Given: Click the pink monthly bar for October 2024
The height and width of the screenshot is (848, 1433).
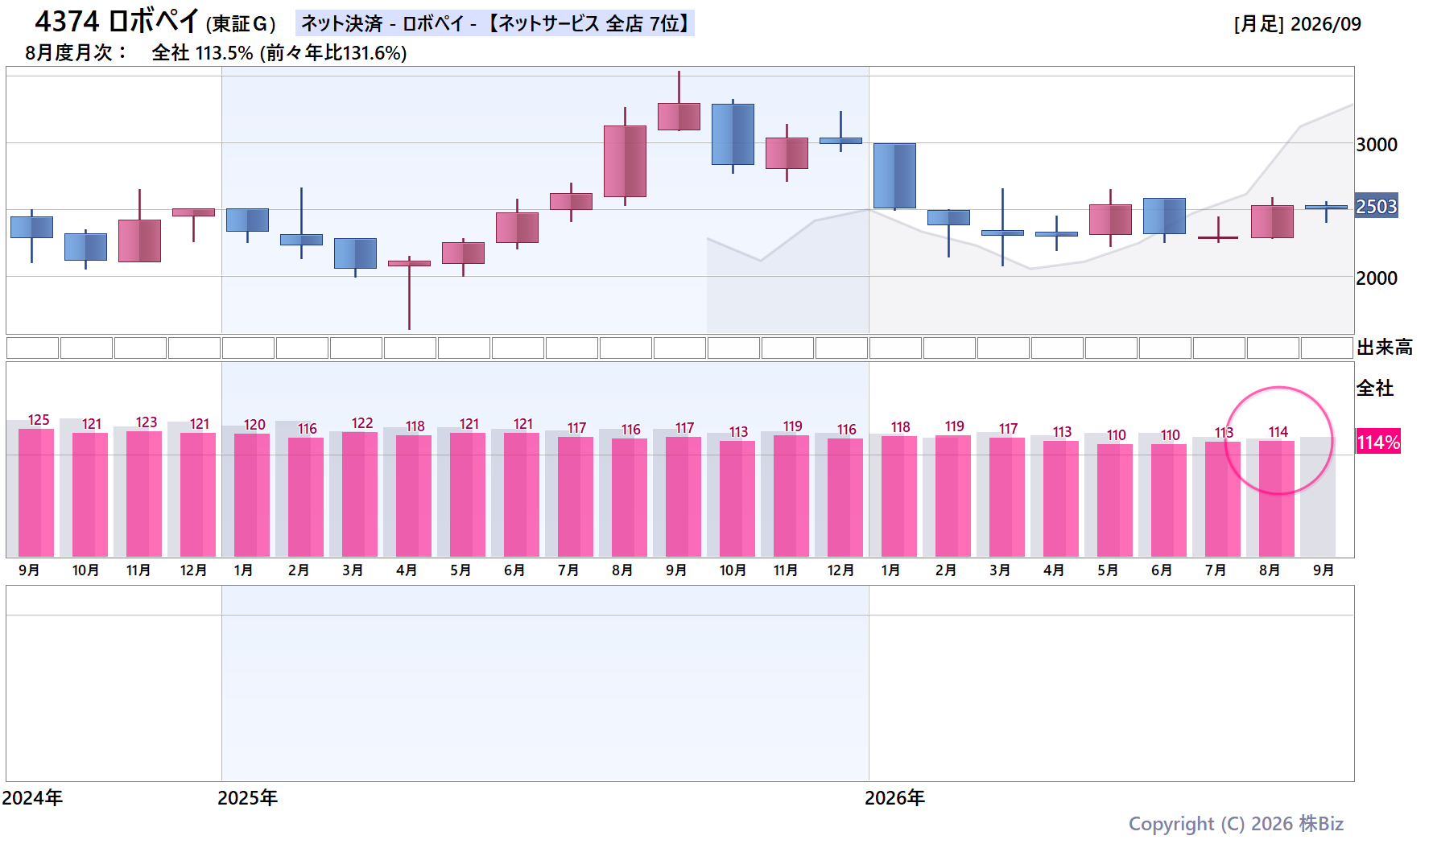Looking at the screenshot, I should tap(90, 495).
